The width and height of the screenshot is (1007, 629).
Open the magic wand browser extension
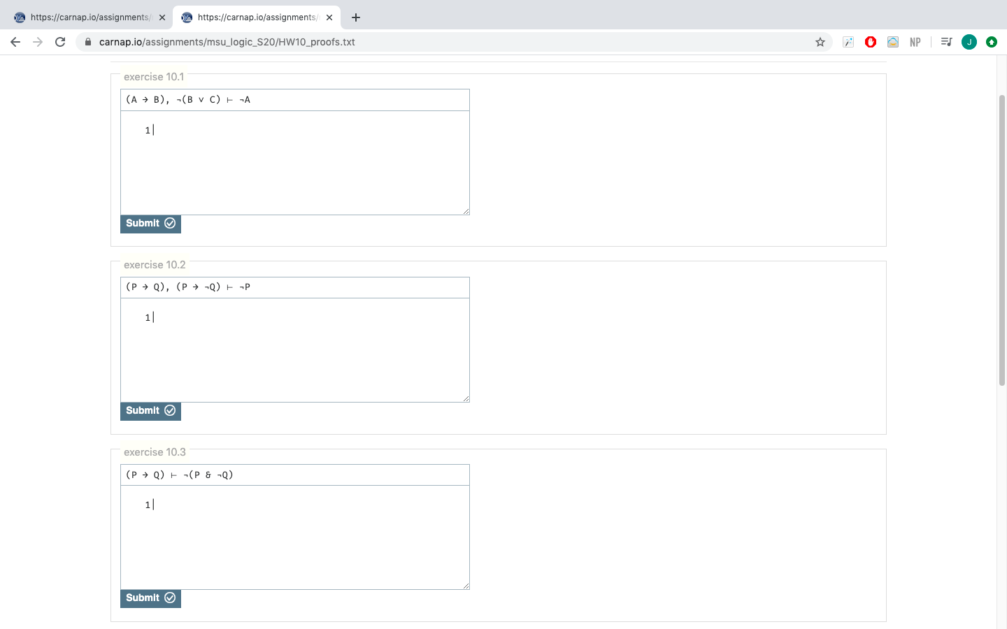[x=848, y=42]
